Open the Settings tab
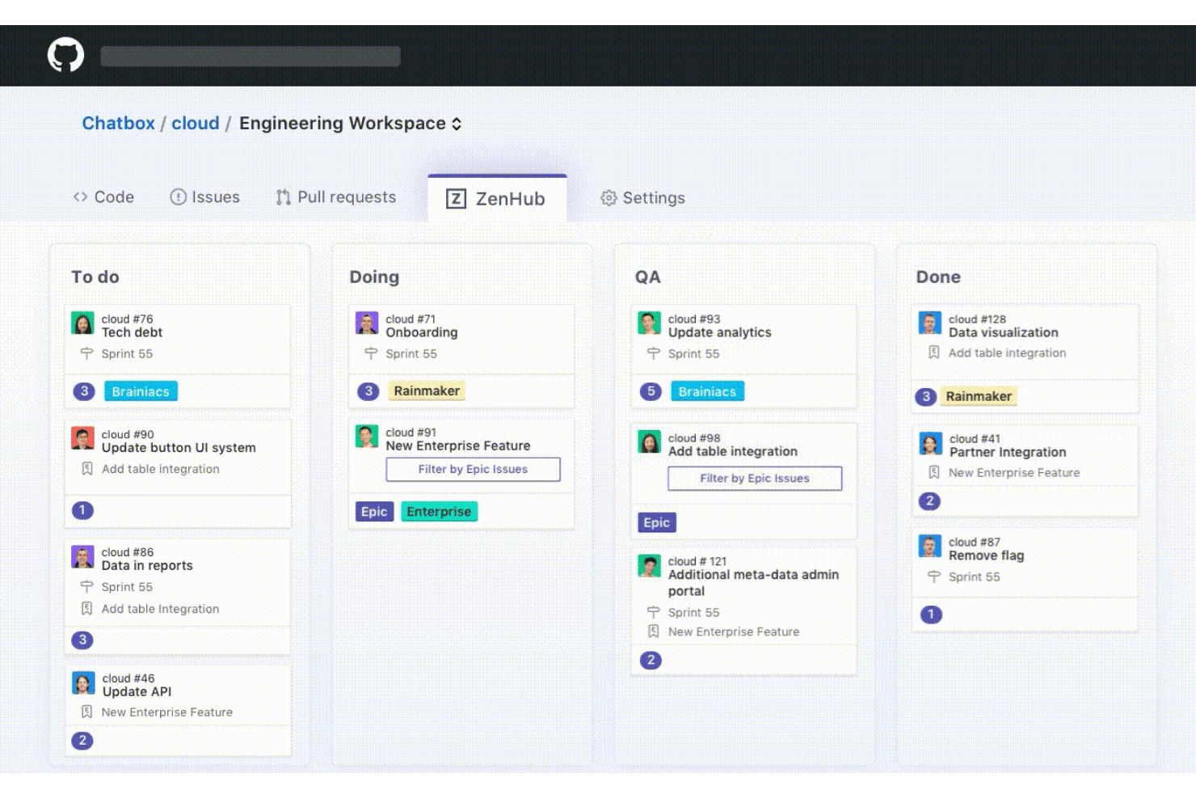Viewport: 1196px width, 798px height. click(x=643, y=198)
